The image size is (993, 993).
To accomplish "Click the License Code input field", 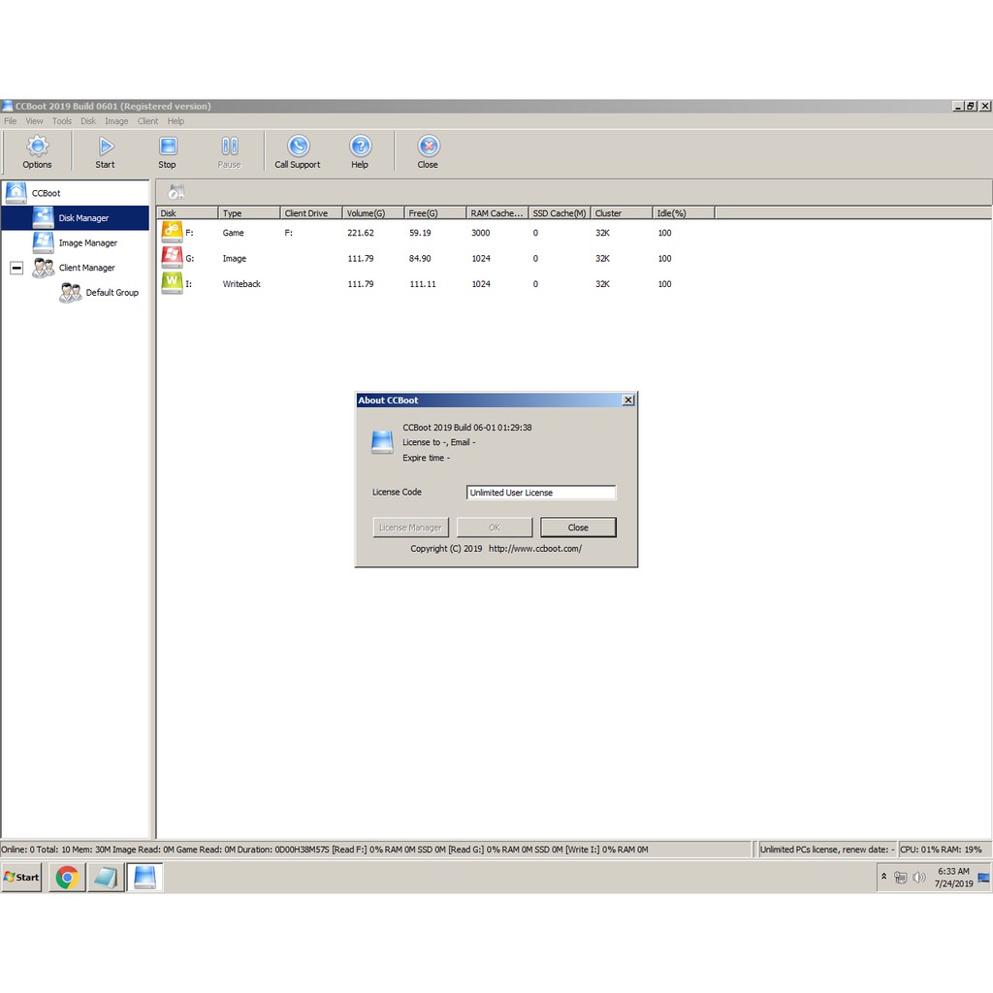I will pos(540,493).
